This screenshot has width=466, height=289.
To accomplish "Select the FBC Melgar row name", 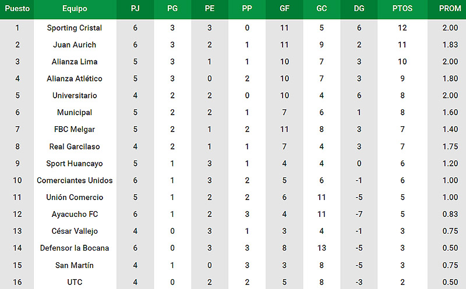I will click(x=75, y=129).
